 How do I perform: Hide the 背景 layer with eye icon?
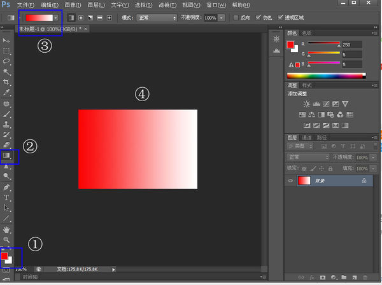pos(290,181)
